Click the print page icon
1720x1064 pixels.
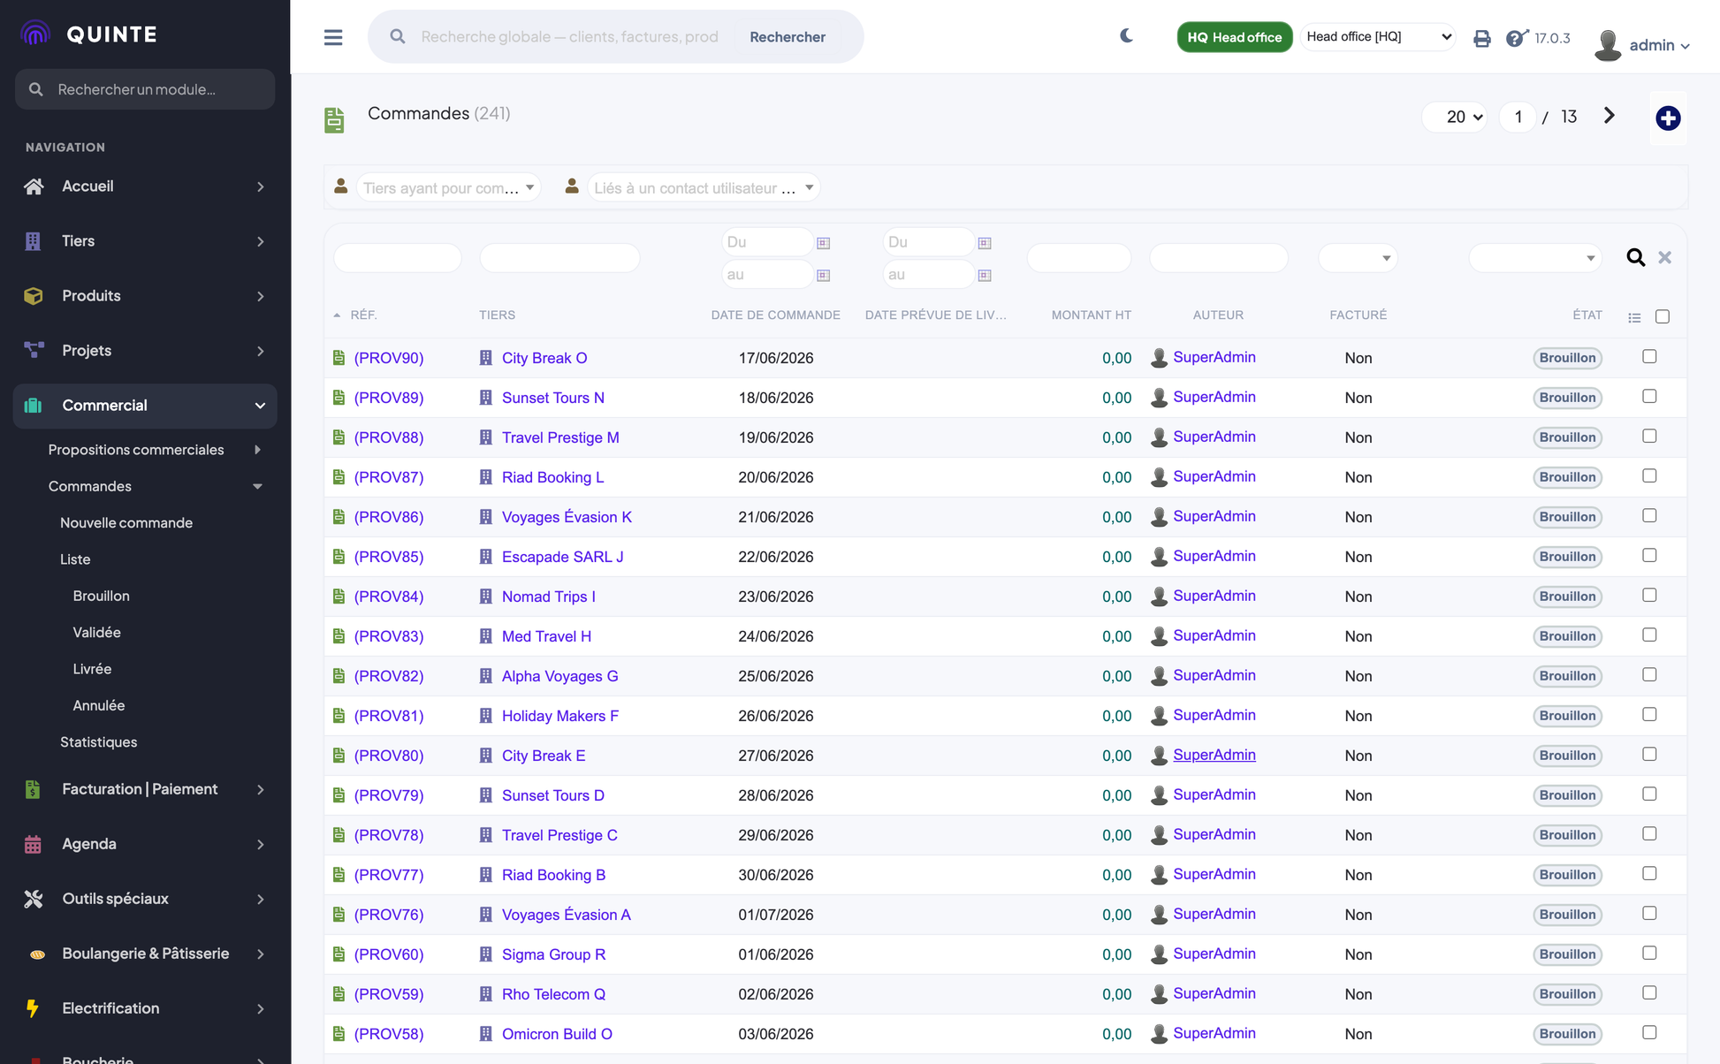1482,38
